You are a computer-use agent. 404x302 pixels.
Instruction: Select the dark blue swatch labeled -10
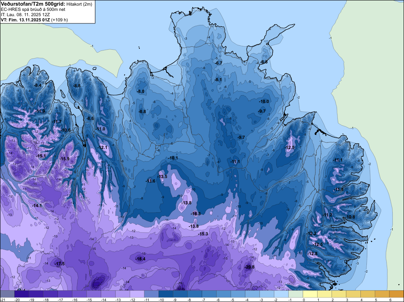coord(166,294)
